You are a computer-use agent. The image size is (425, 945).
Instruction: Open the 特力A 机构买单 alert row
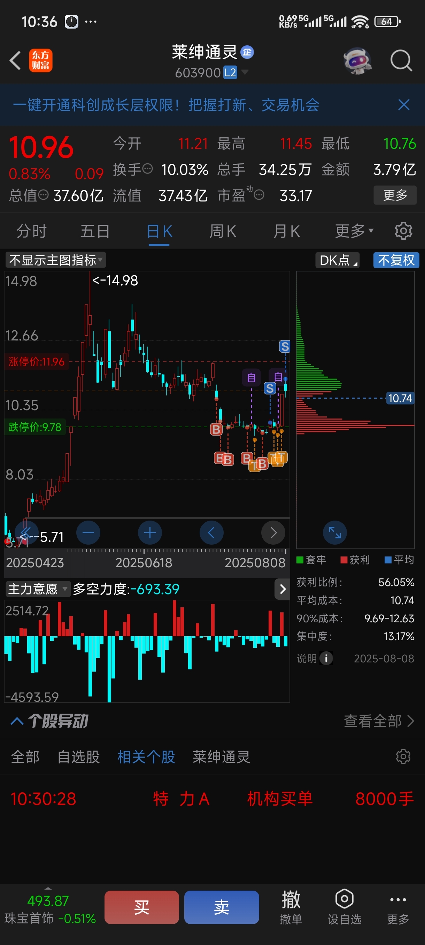point(212,799)
